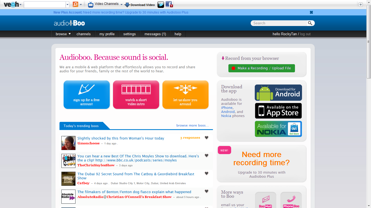Image resolution: width=371 pixels, height=208 pixels.
Task: Open the Benton/Fenton dog fiasco boo
Action: click(134, 192)
